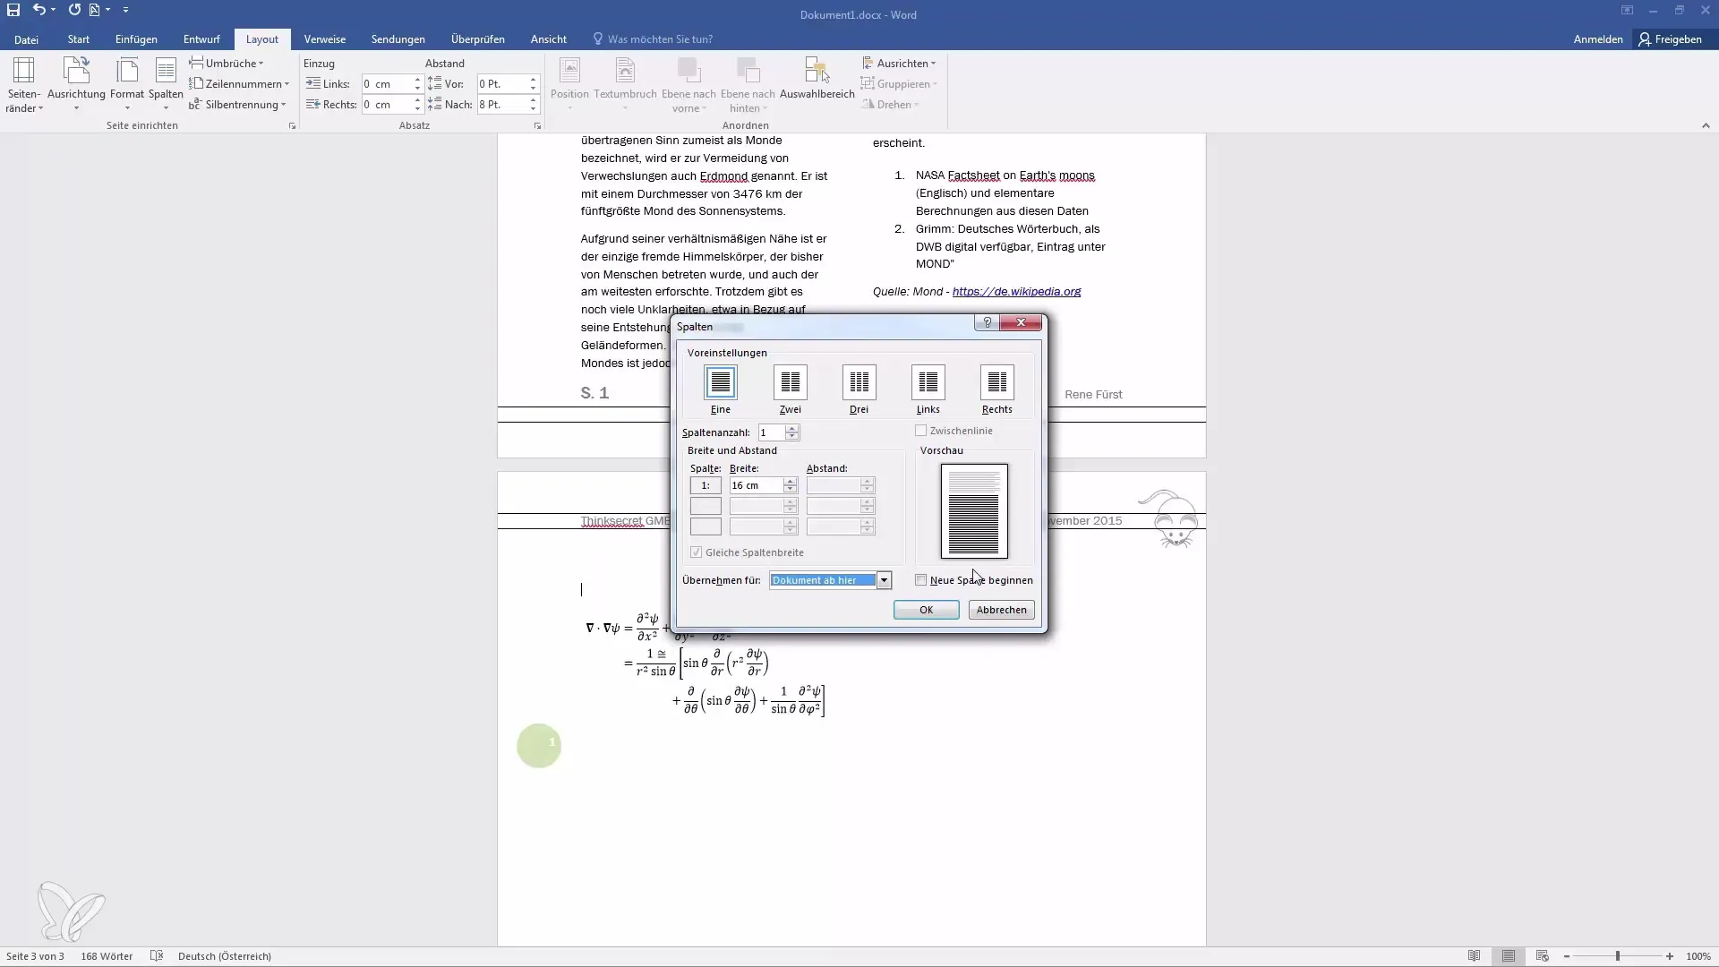Open Ausrichtung orientation tool
The image size is (1719, 967).
point(76,85)
